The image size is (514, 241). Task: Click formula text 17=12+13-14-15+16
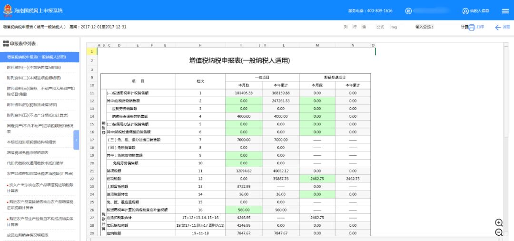pos(200,218)
